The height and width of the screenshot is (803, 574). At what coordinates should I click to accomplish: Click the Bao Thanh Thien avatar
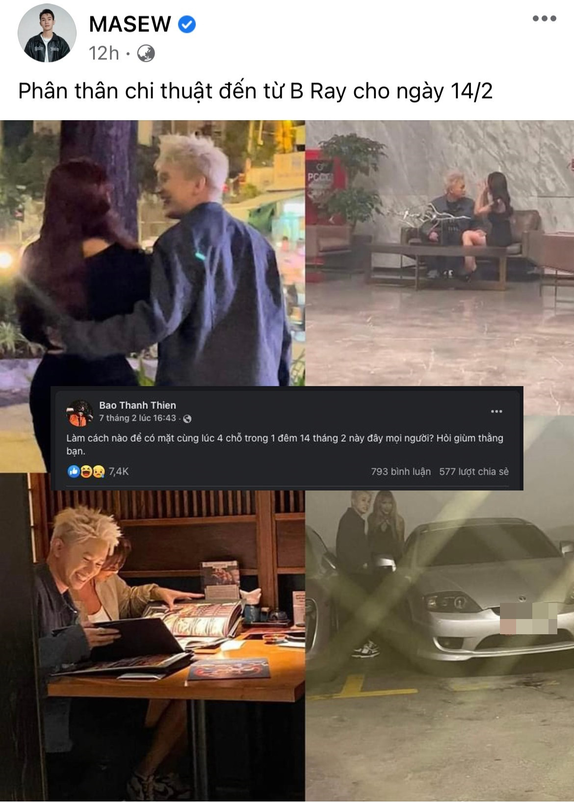tap(79, 413)
